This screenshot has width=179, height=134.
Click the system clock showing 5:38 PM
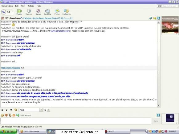pyautogui.click(x=173, y=132)
